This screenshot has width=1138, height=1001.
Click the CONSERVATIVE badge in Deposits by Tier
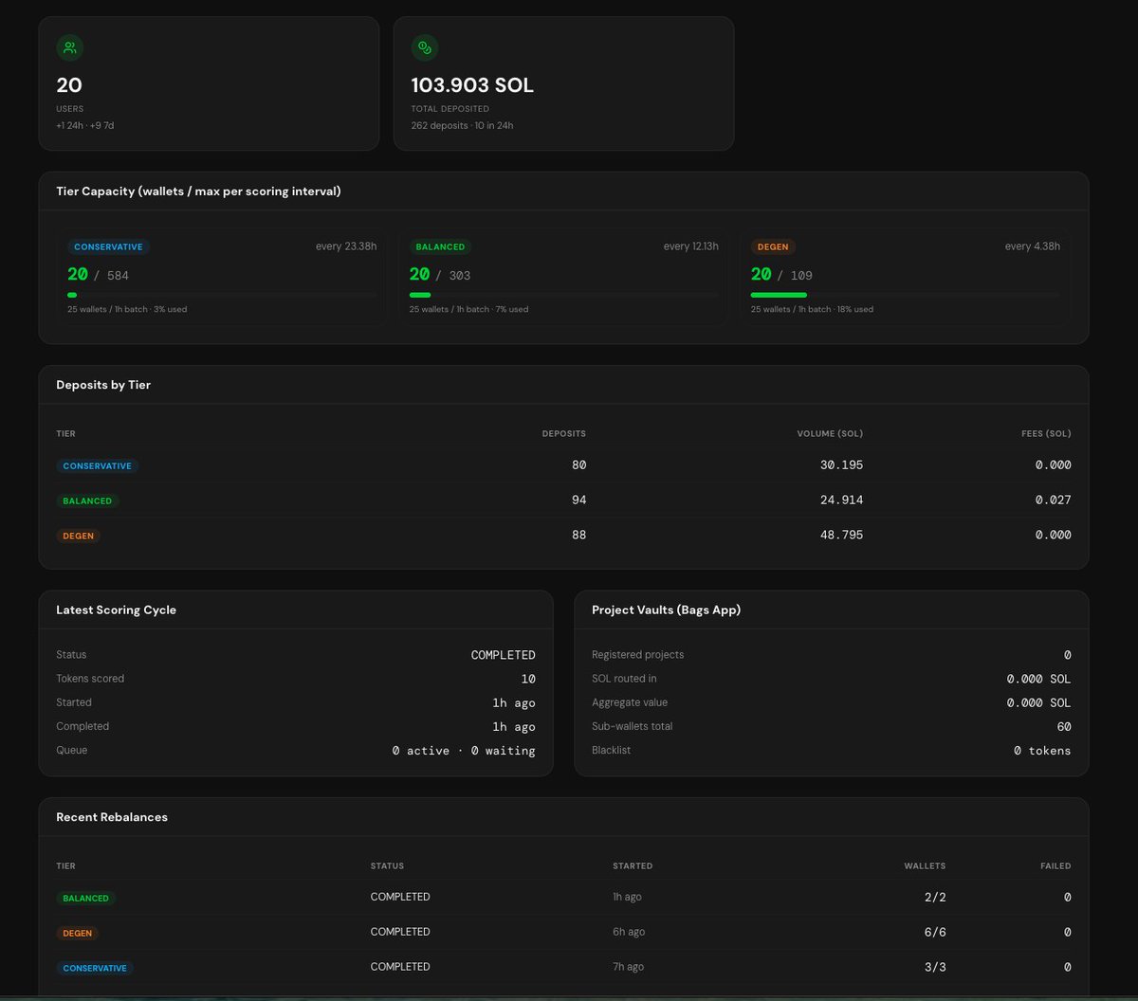[97, 465]
